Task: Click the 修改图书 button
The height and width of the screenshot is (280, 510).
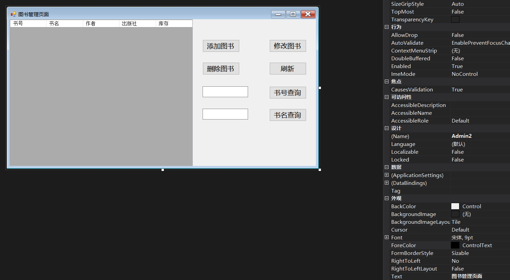Action: click(x=288, y=46)
